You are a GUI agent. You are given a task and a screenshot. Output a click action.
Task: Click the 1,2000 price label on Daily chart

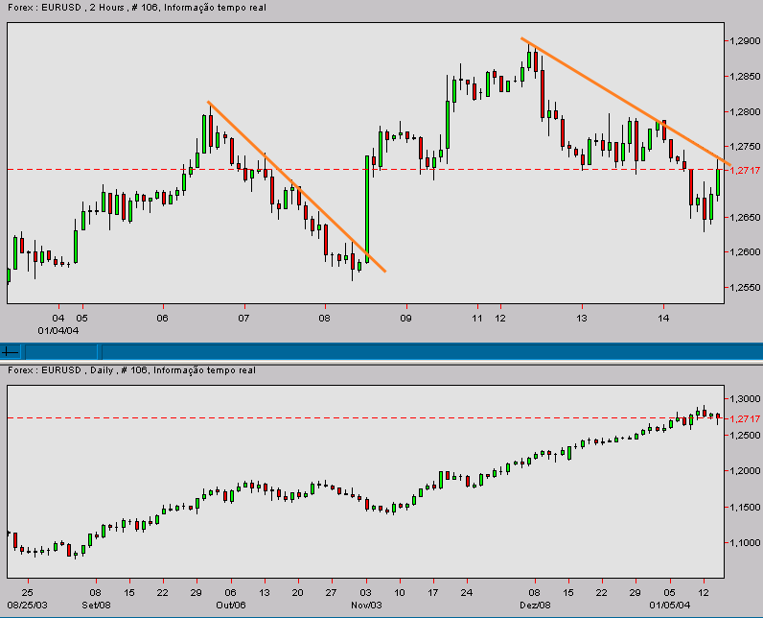(x=745, y=471)
